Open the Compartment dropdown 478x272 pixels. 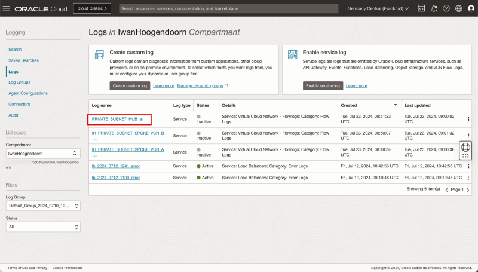pyautogui.click(x=42, y=154)
